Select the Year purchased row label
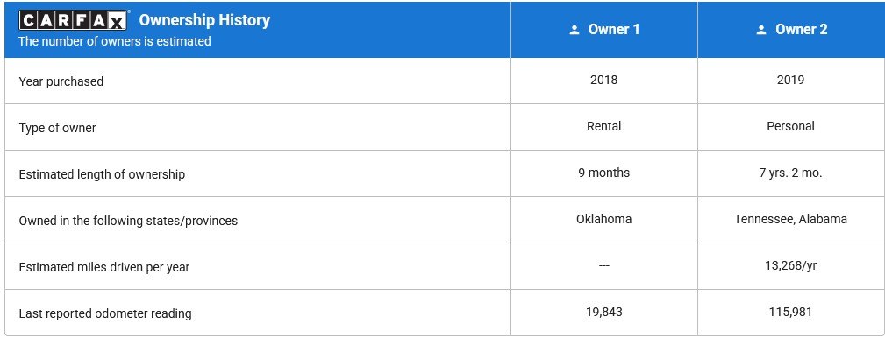This screenshot has height=338, width=885. 61,81
